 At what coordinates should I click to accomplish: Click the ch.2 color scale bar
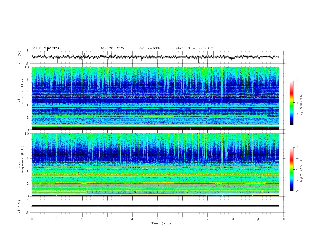pos(291,169)
